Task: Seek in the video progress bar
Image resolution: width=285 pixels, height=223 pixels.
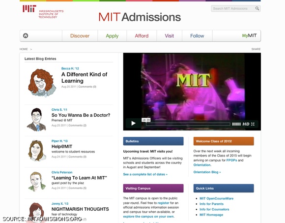Action: [188, 124]
